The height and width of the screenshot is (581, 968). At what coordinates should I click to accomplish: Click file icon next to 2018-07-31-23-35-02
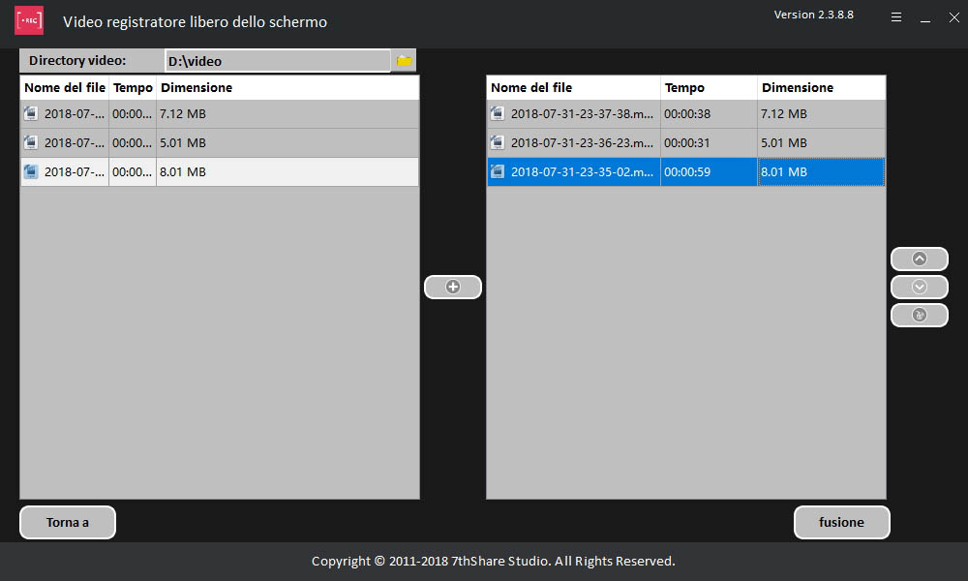(x=497, y=171)
